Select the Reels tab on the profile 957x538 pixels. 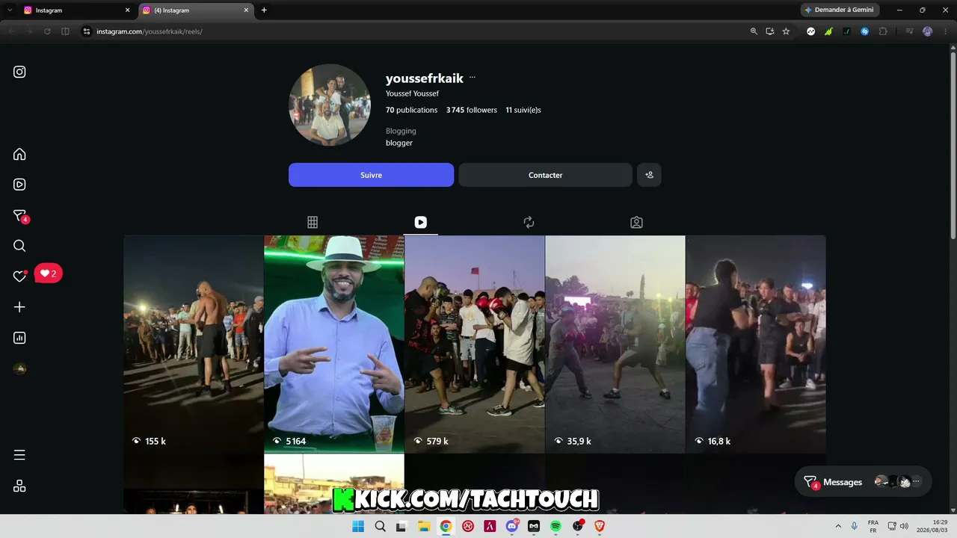pyautogui.click(x=421, y=222)
